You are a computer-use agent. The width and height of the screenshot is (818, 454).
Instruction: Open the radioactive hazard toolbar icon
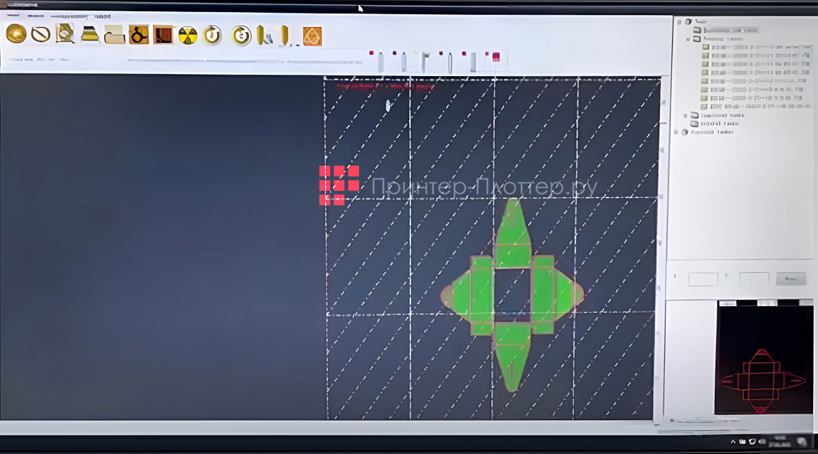pos(186,33)
